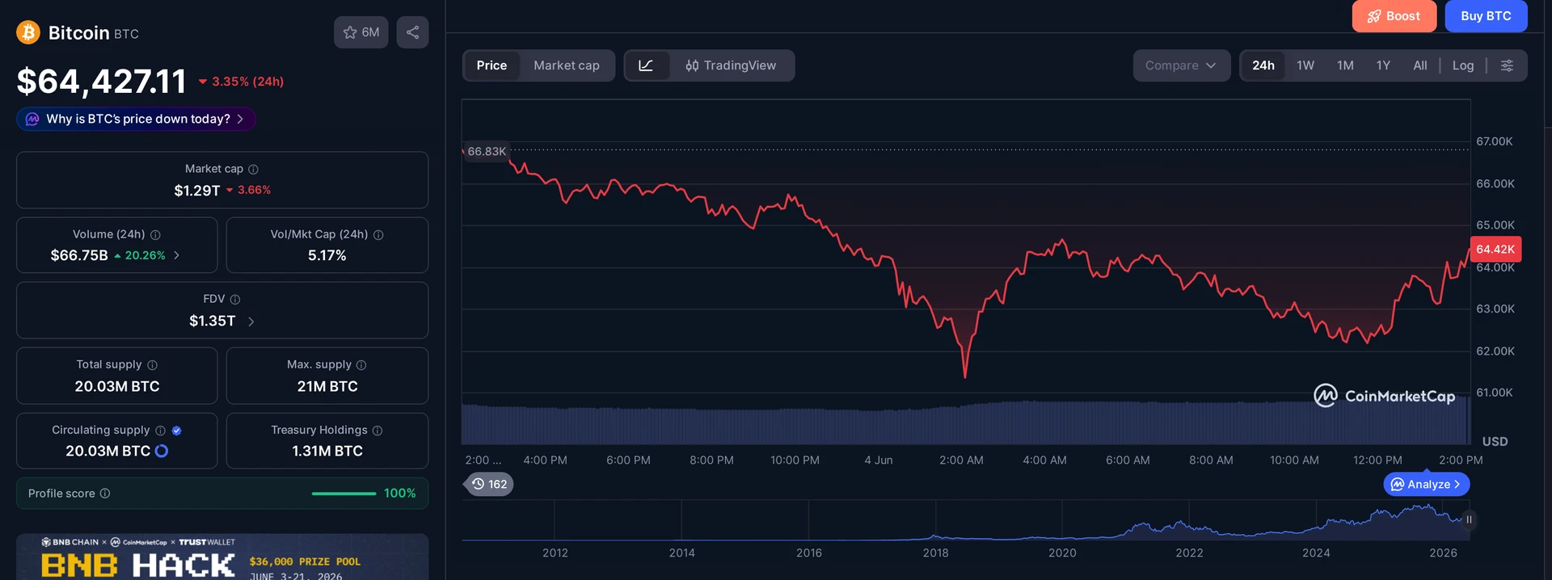Image resolution: width=1552 pixels, height=580 pixels.
Task: Click the Profile score info icon
Action: (x=105, y=494)
